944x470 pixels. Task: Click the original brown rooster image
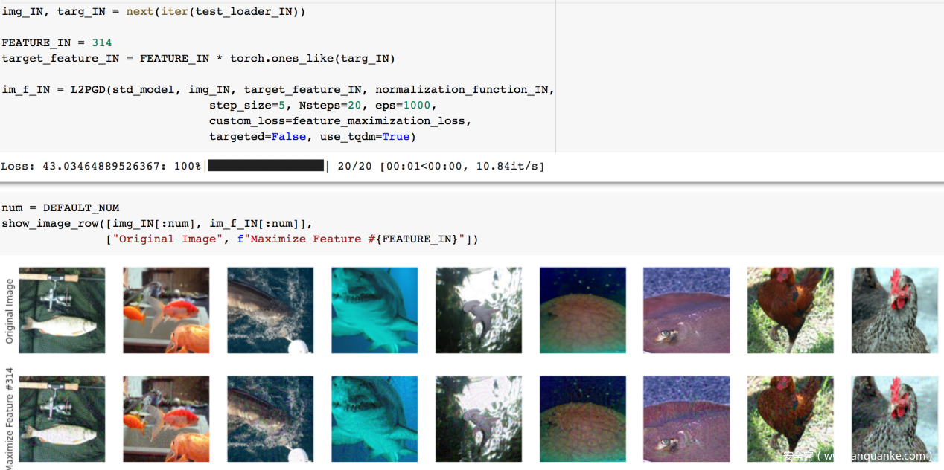[x=791, y=310]
